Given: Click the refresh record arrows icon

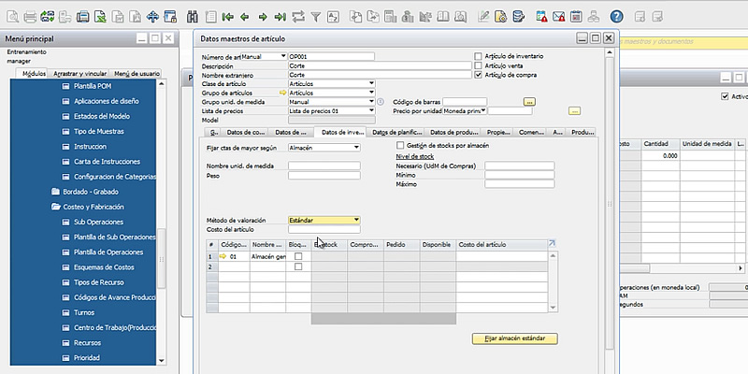Looking at the screenshot, I should (298, 17).
